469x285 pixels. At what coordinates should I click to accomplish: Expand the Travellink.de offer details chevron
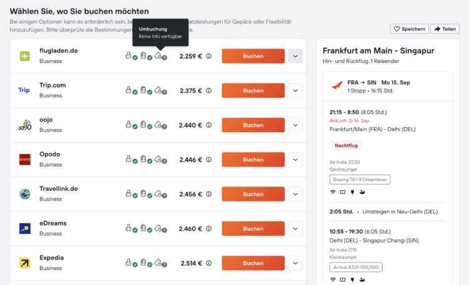point(295,194)
